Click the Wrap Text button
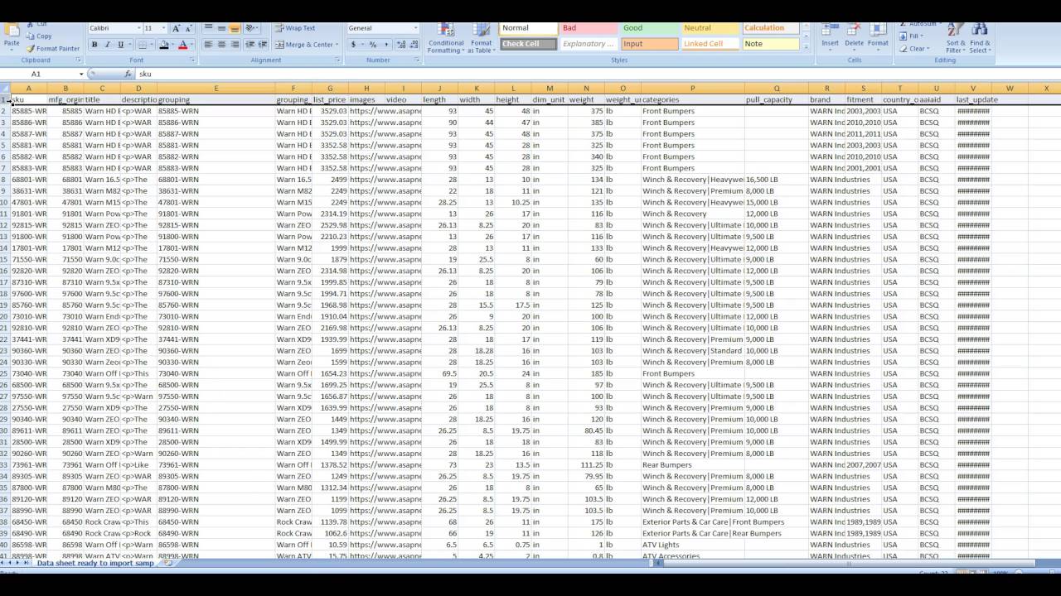The width and height of the screenshot is (1061, 596). coord(296,28)
